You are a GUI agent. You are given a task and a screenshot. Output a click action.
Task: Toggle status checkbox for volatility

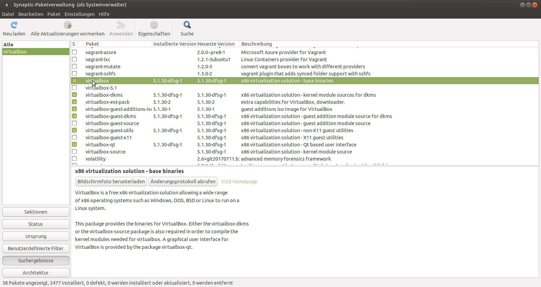coord(74,159)
